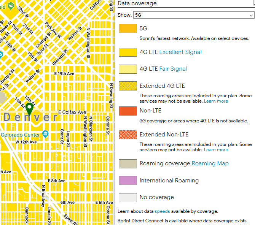Click the Roaming coverage tan swatch
The height and width of the screenshot is (225, 255).
point(127,163)
